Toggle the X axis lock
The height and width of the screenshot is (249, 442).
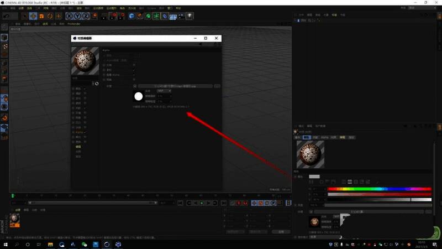point(69,16)
